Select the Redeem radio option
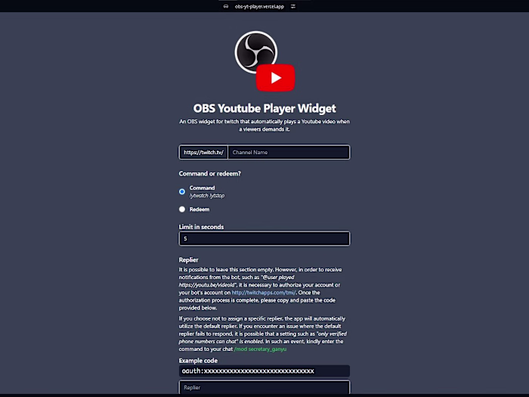The width and height of the screenshot is (529, 397). pyautogui.click(x=182, y=209)
